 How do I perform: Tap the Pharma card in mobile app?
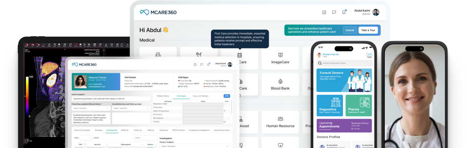359,105
